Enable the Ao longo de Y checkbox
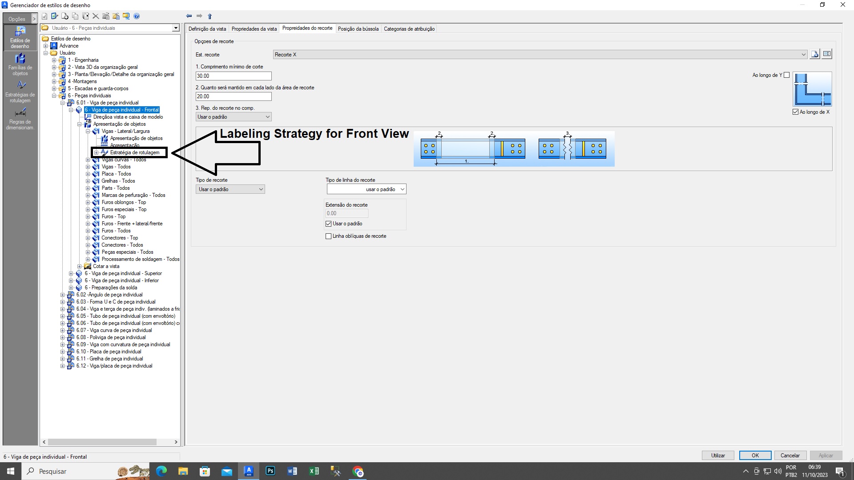The image size is (854, 480). tap(786, 75)
